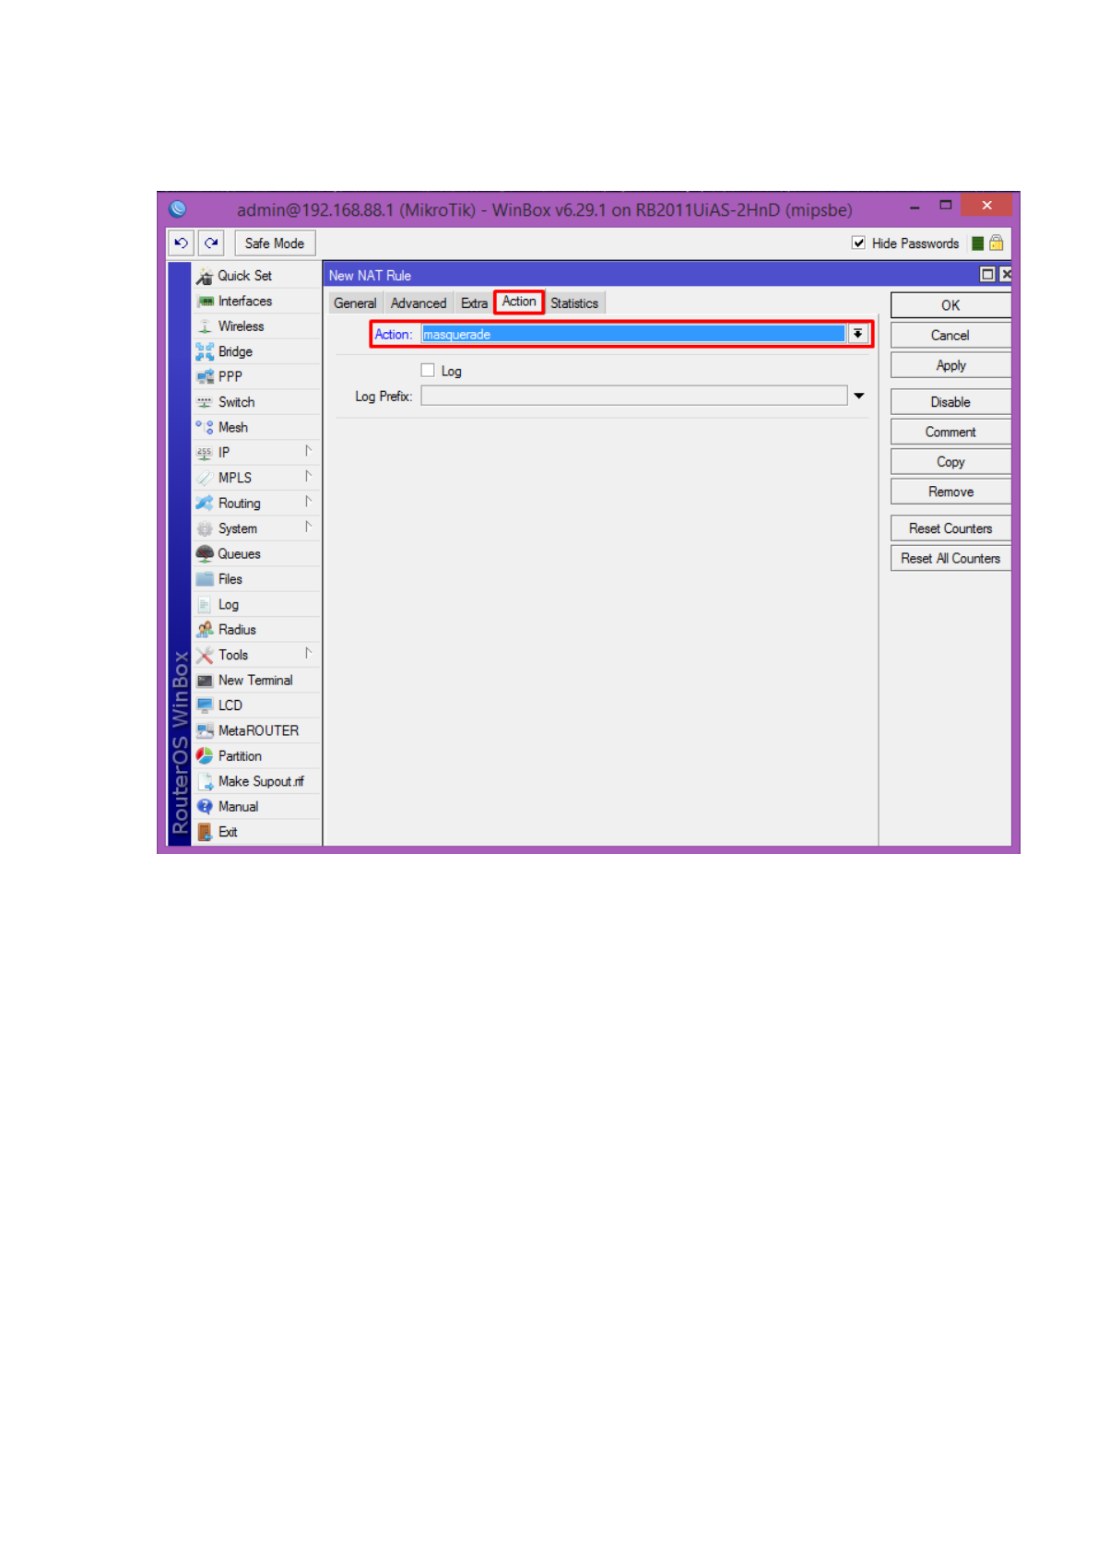Screen dimensions: 1098x1553
Task: Open the Radius icon
Action: pos(205,630)
